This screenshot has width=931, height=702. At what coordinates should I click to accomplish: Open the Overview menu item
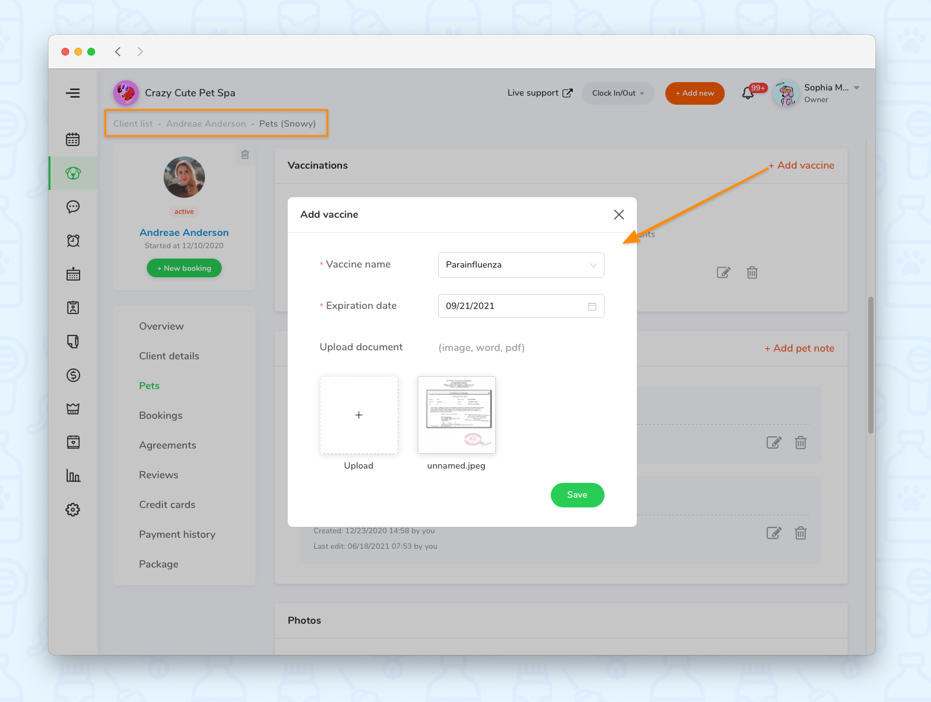click(162, 326)
